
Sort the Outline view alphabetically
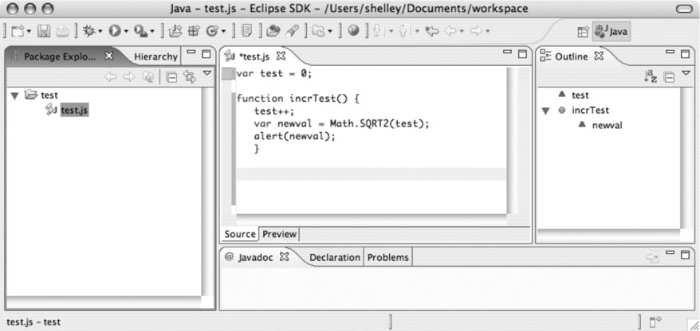click(x=650, y=77)
